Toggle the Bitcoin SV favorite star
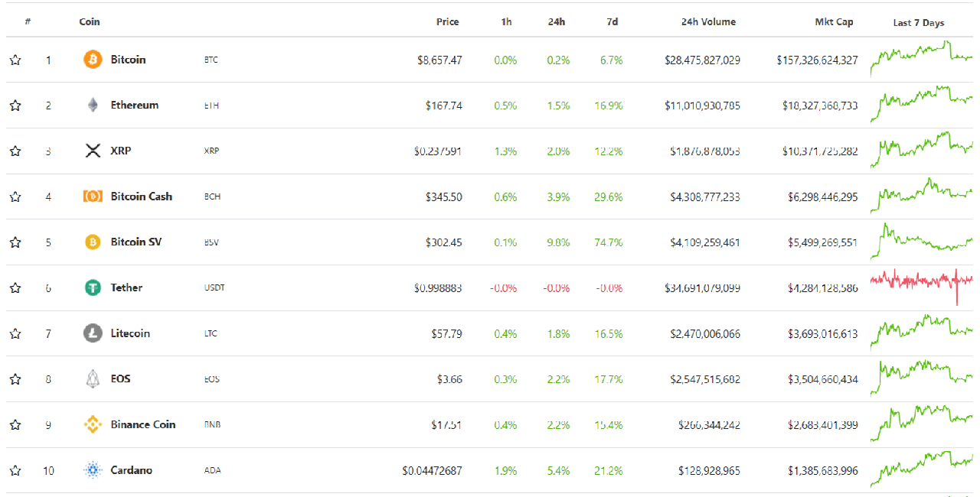Viewport: 980px width, 497px height. point(15,242)
